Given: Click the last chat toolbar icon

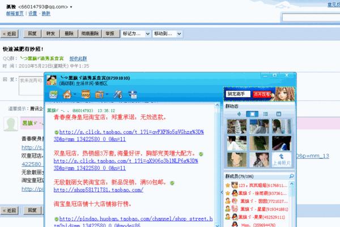Looking at the screenshot, I should click(x=133, y=95).
